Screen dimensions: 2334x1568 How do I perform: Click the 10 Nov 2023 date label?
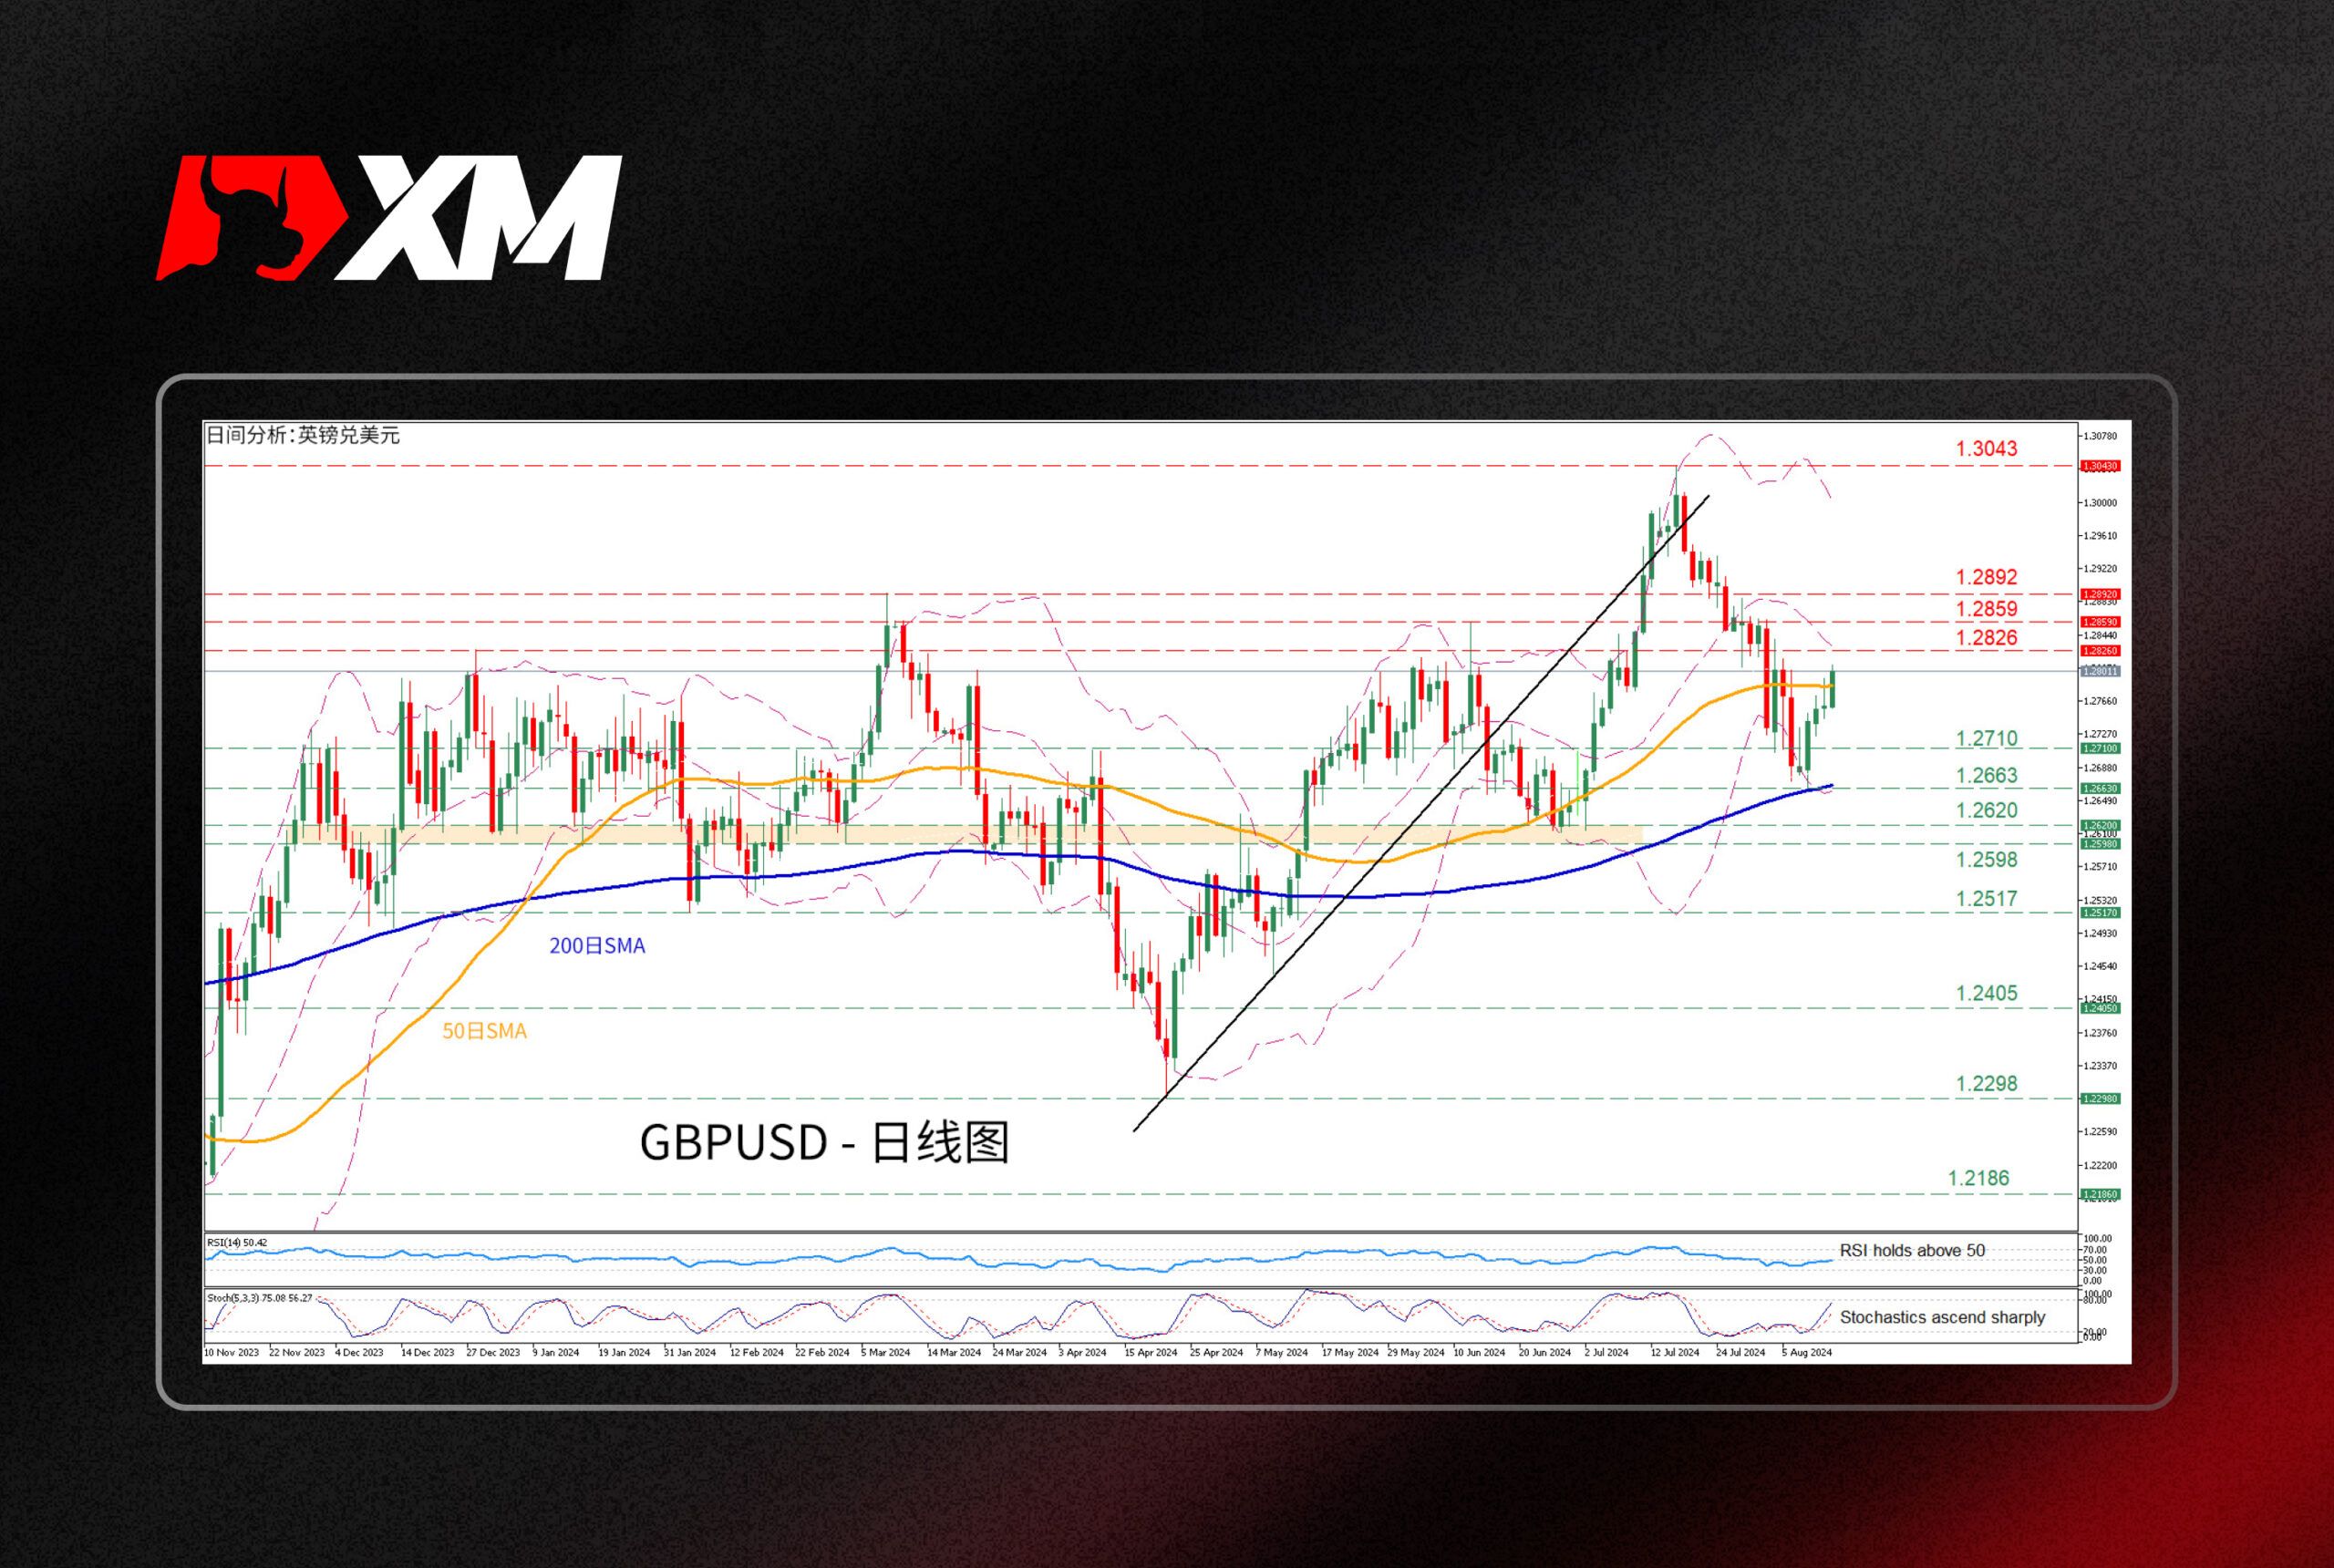(231, 1352)
